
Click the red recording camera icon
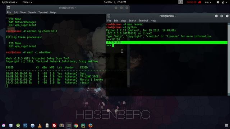point(200,2)
